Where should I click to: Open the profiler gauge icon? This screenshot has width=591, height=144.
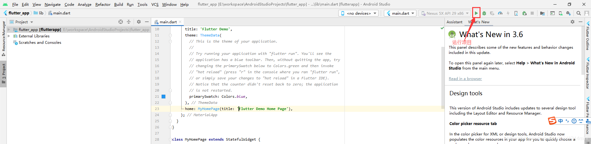[500, 13]
